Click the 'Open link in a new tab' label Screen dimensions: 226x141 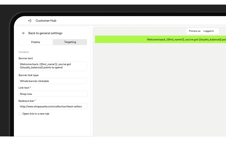36,114
